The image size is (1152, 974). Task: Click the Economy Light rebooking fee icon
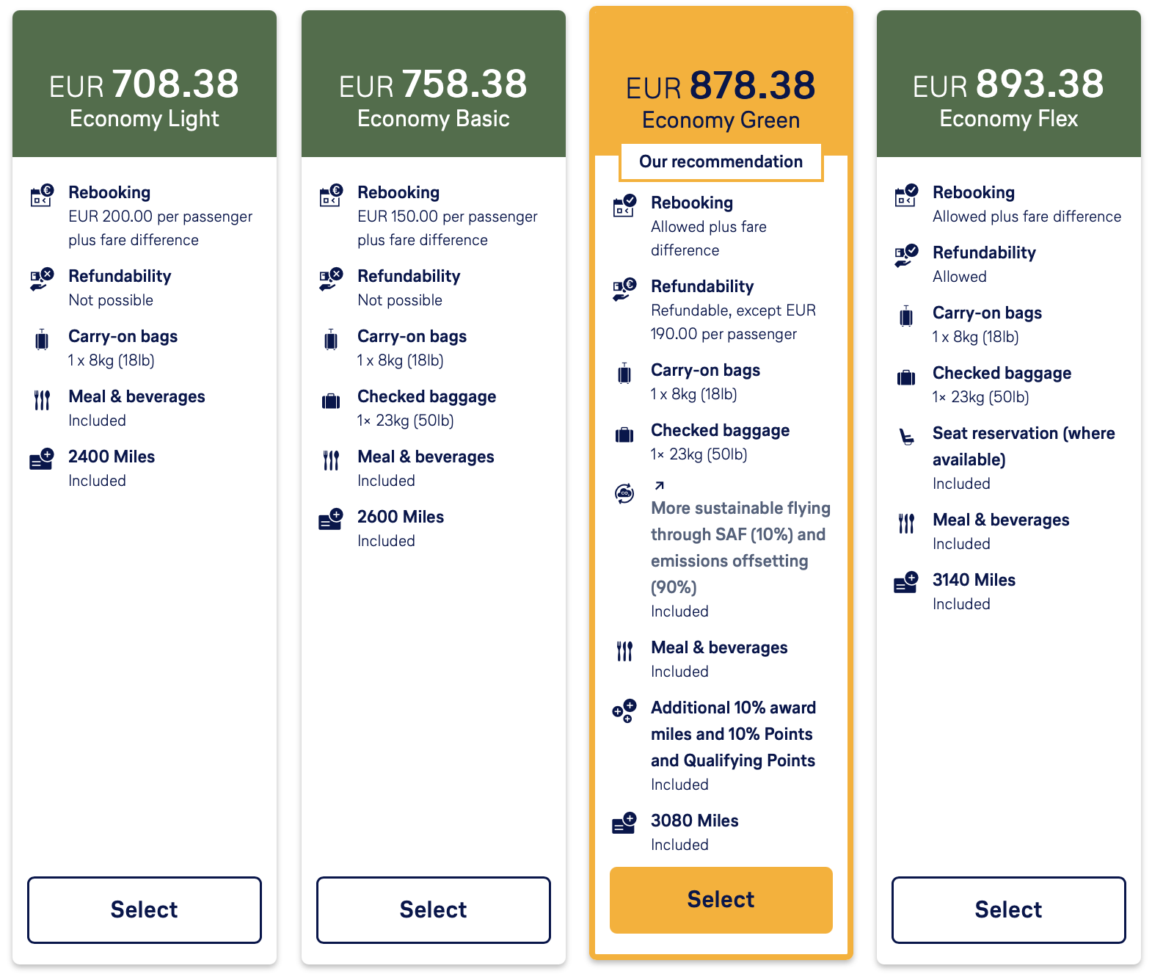click(42, 195)
